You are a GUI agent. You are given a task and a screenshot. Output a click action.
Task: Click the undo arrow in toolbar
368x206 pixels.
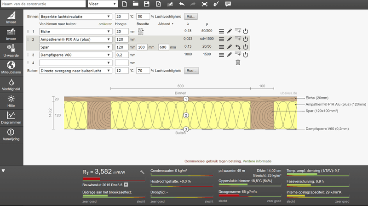(x=181, y=4)
